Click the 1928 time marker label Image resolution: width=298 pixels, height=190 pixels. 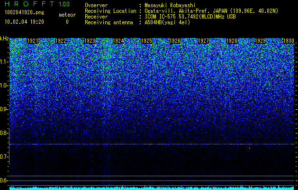[232, 41]
